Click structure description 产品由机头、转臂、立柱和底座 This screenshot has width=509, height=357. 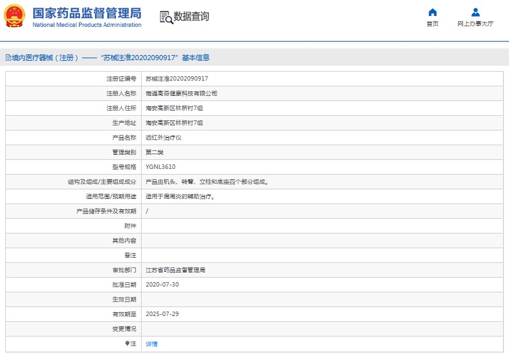208,182
